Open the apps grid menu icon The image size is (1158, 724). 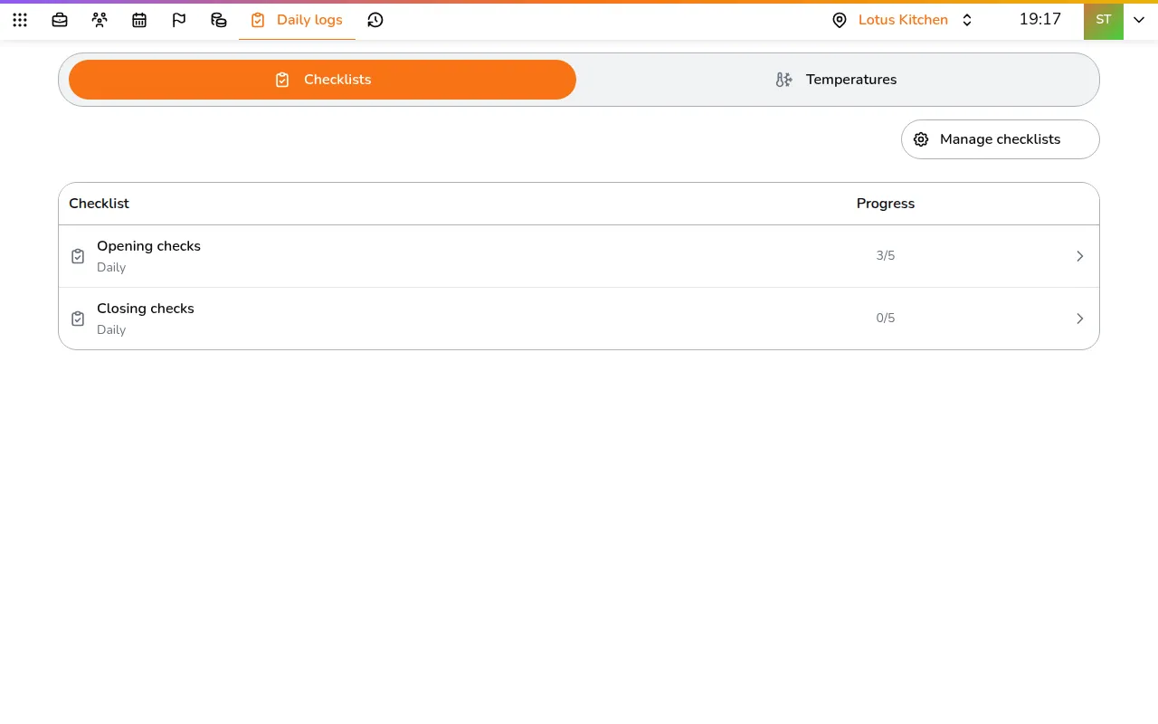[20, 20]
